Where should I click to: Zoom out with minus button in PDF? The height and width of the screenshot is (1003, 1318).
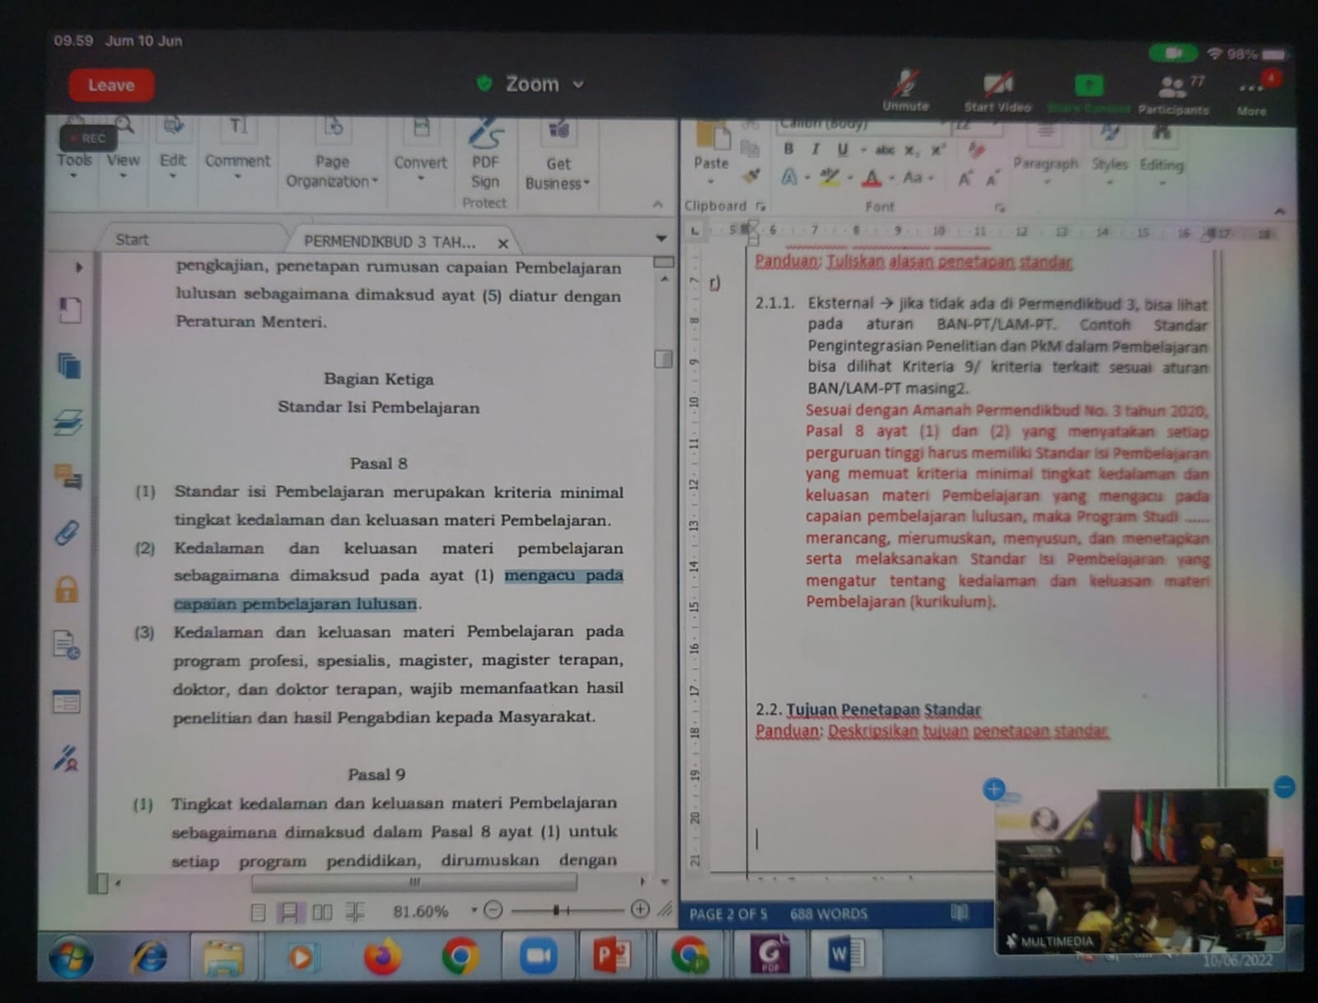493,911
